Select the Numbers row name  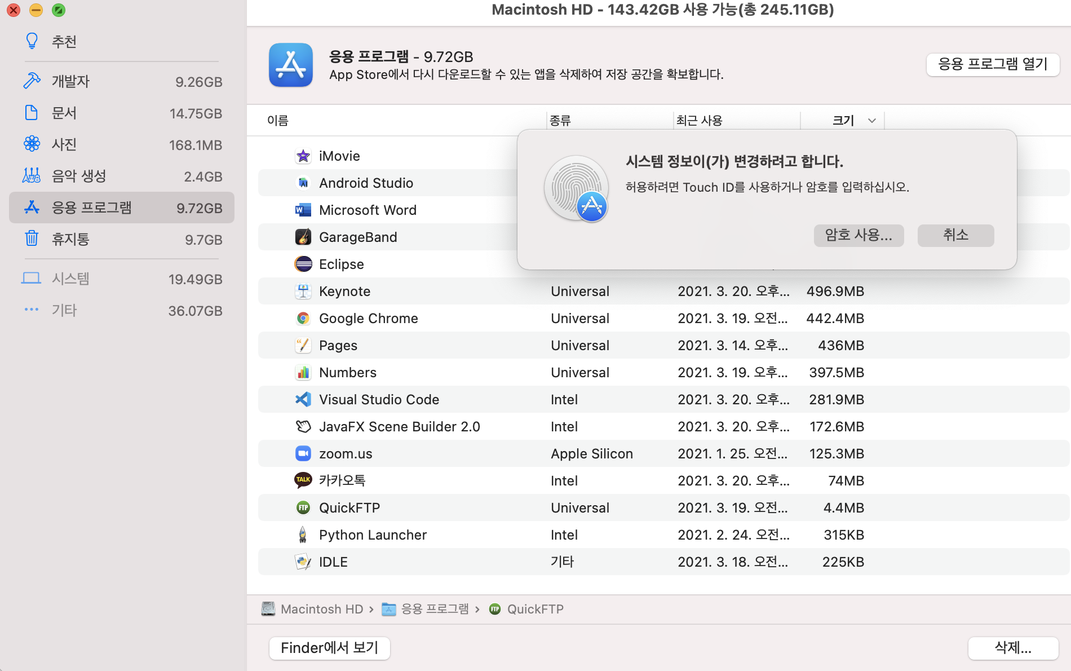[x=347, y=373]
